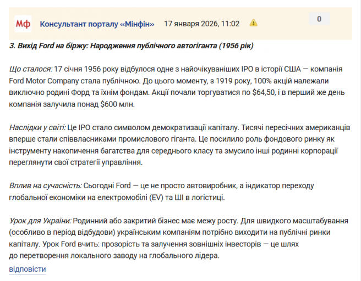The height and width of the screenshot is (281, 361).
Task: Click the text "Ford Motor Company"
Action: coord(43,81)
